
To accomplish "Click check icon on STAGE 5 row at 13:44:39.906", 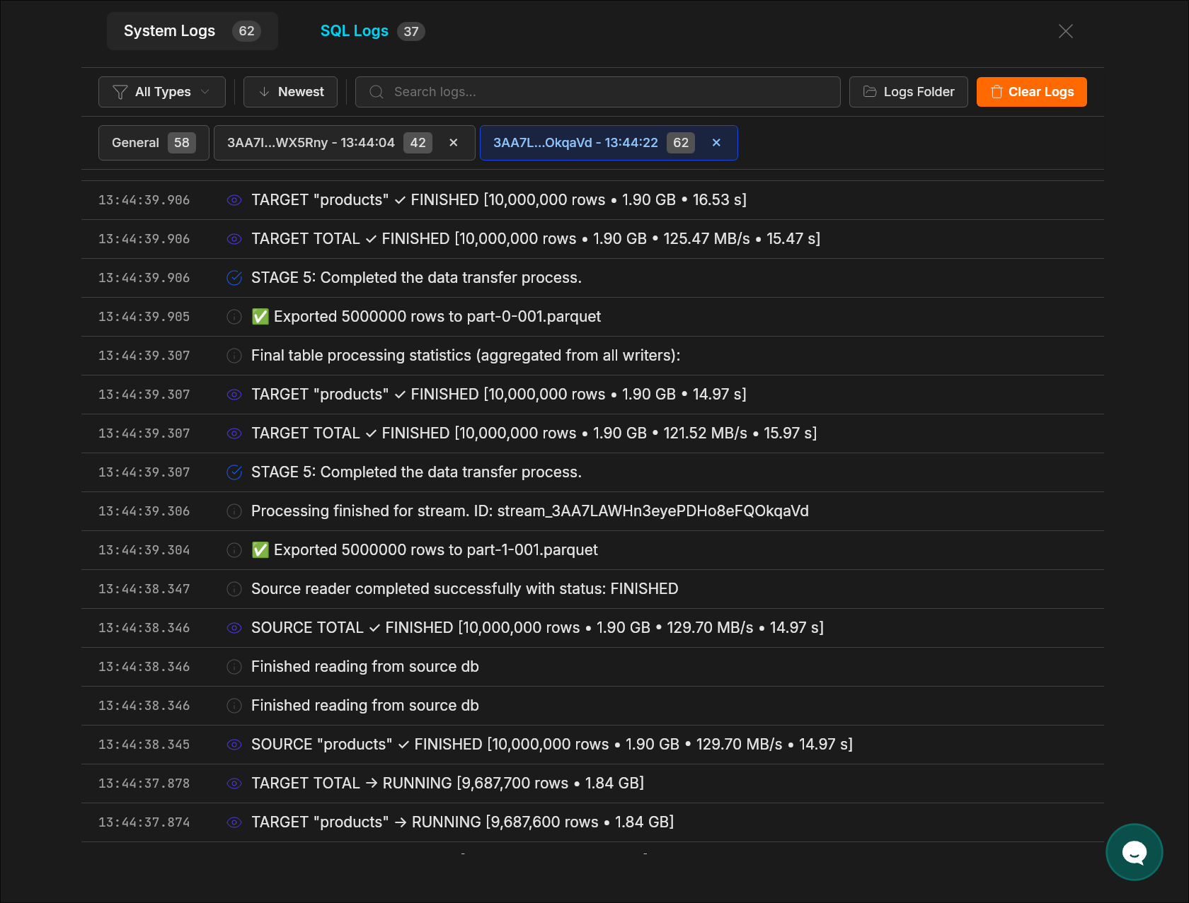I will 234,278.
